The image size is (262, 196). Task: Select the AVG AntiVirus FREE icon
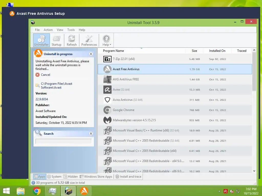(x=107, y=79)
